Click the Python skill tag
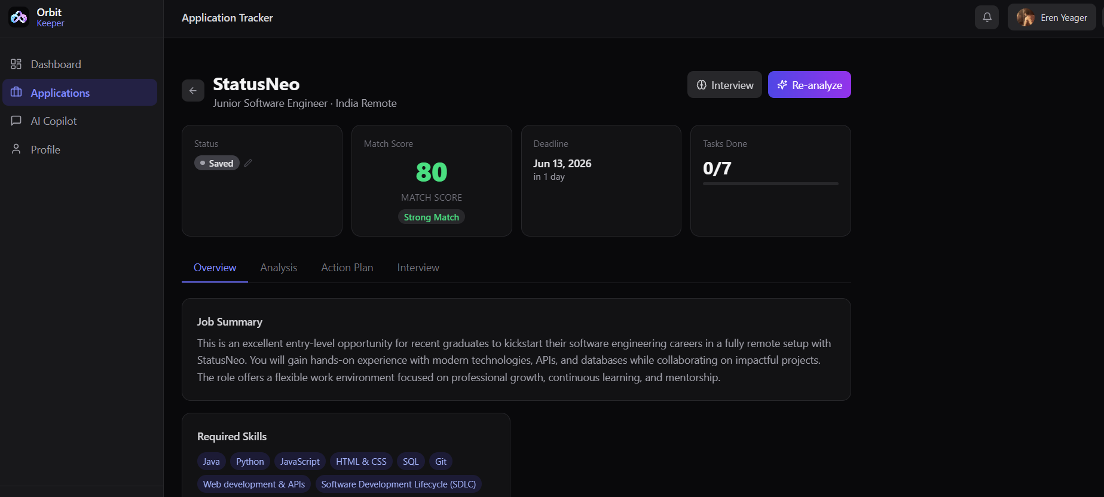Screen dimensions: 1104x497 pyautogui.click(x=250, y=461)
